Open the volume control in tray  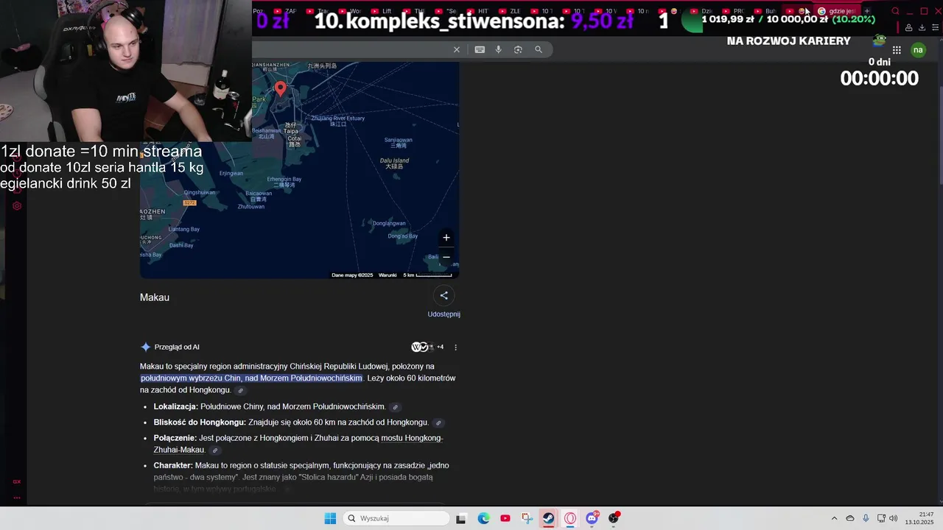pyautogui.click(x=894, y=518)
